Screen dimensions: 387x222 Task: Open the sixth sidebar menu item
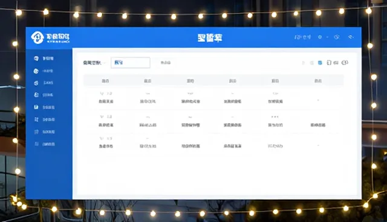click(x=44, y=119)
